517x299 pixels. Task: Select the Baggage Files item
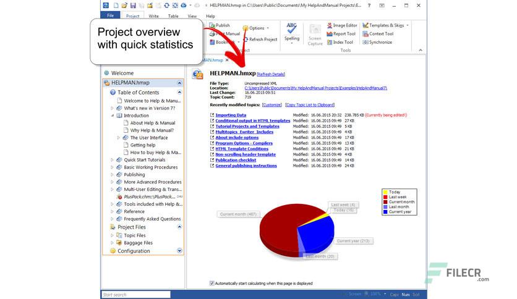(x=138, y=243)
